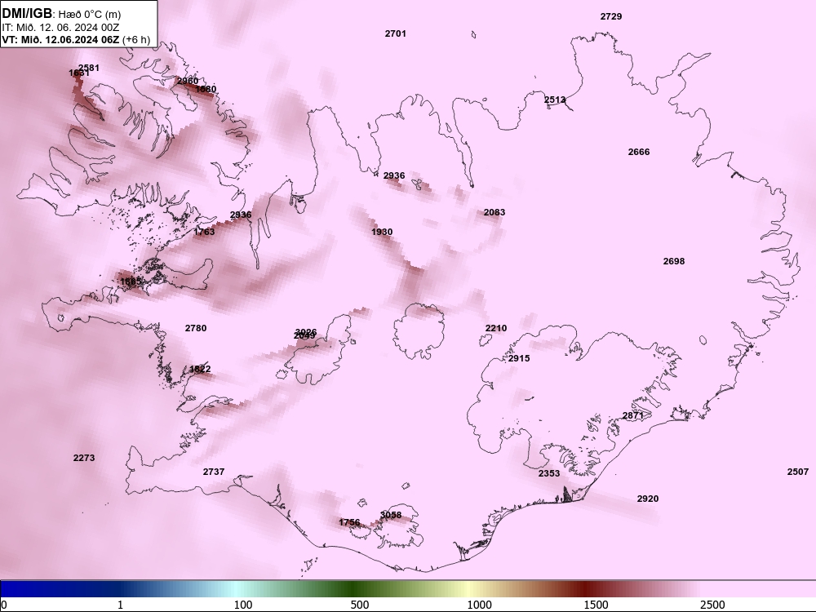Click the 1822 height label

pos(200,370)
